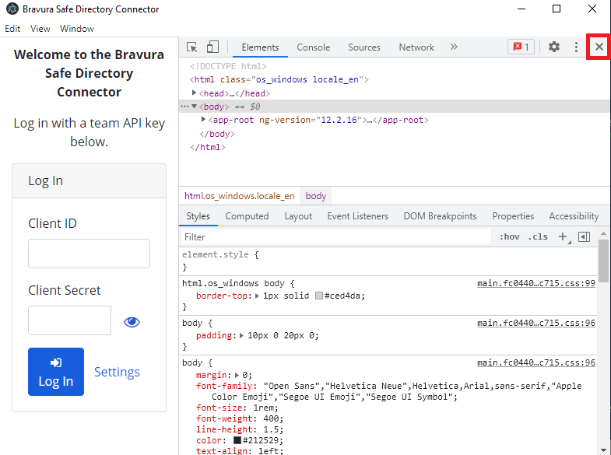Viewport: 611px width, 455px height.
Task: Select the Event Listeners subtab
Action: pos(358,216)
